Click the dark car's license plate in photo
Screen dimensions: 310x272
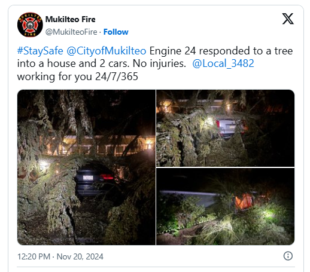click(x=88, y=178)
